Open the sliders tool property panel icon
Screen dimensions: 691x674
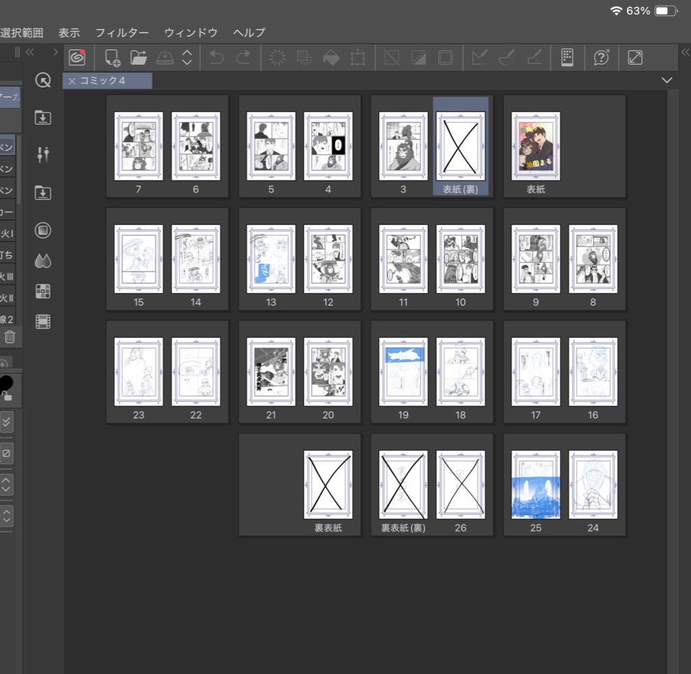(x=43, y=154)
